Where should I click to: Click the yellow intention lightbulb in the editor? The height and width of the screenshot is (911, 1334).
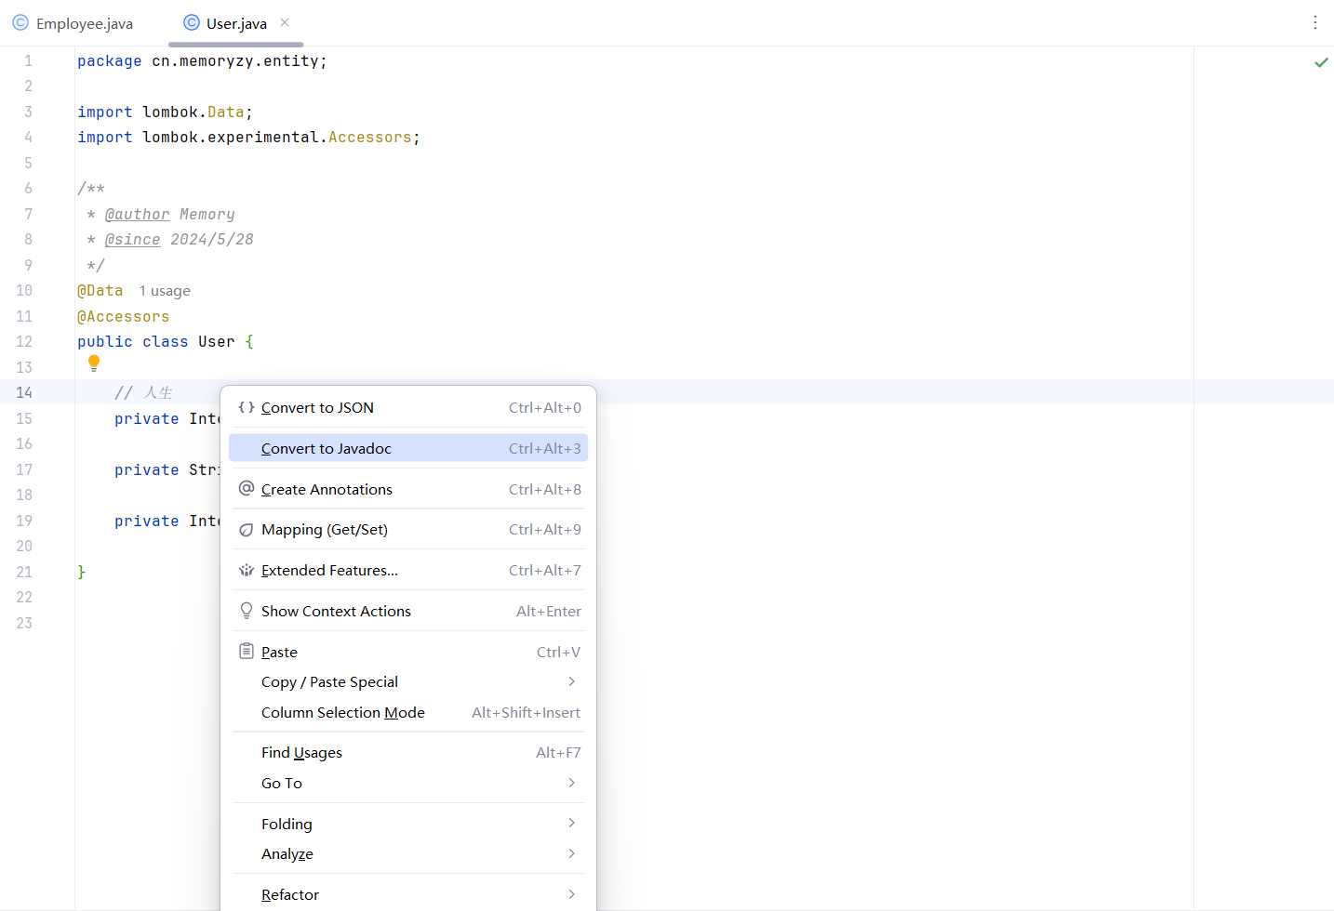pos(94,363)
